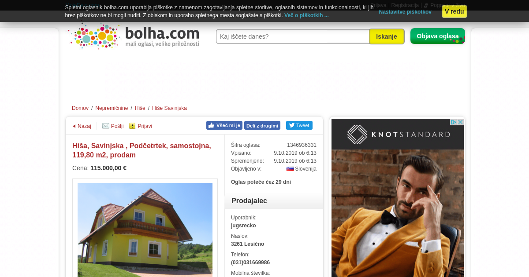Click the Prijavi yellow warning icon

[x=132, y=126]
